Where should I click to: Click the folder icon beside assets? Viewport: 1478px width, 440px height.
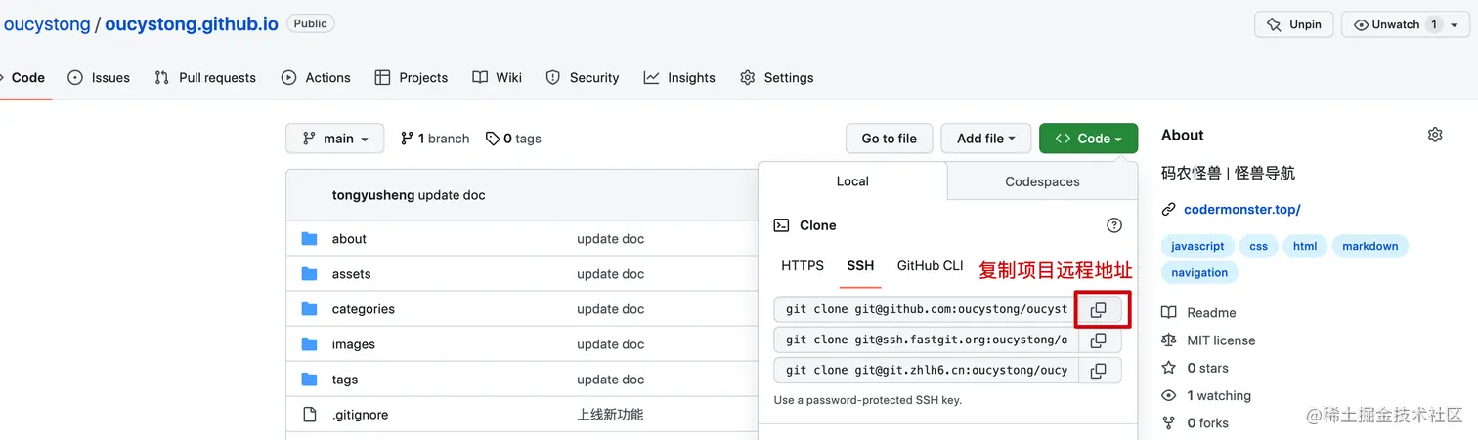click(x=310, y=274)
